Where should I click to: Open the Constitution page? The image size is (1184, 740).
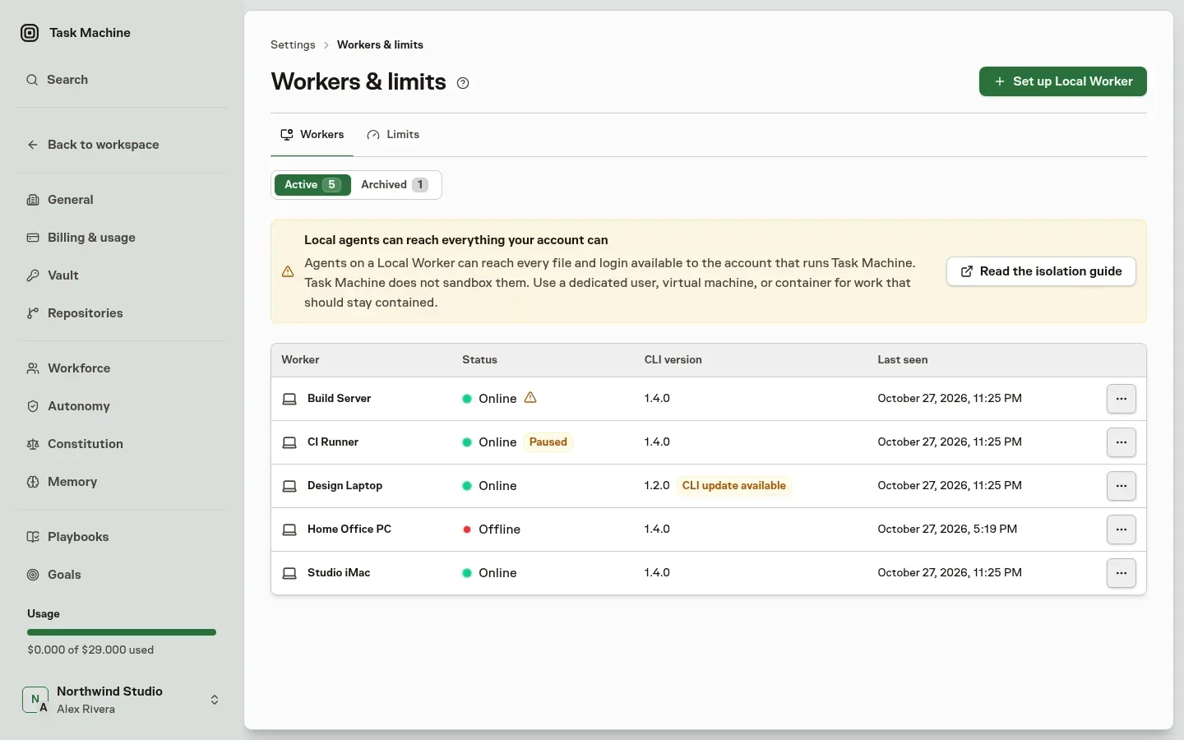[x=122, y=444]
